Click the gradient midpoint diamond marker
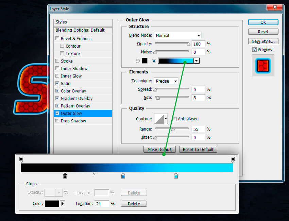289x221 pixels. (95, 174)
